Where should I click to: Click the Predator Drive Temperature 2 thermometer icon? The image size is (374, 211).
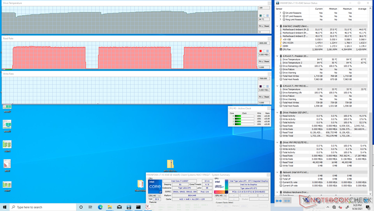pyautogui.click(x=281, y=63)
